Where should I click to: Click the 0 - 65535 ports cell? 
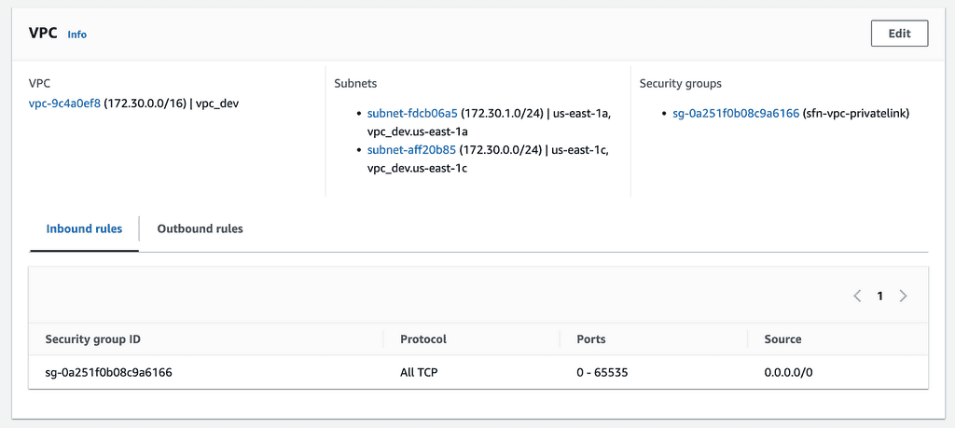coord(602,372)
